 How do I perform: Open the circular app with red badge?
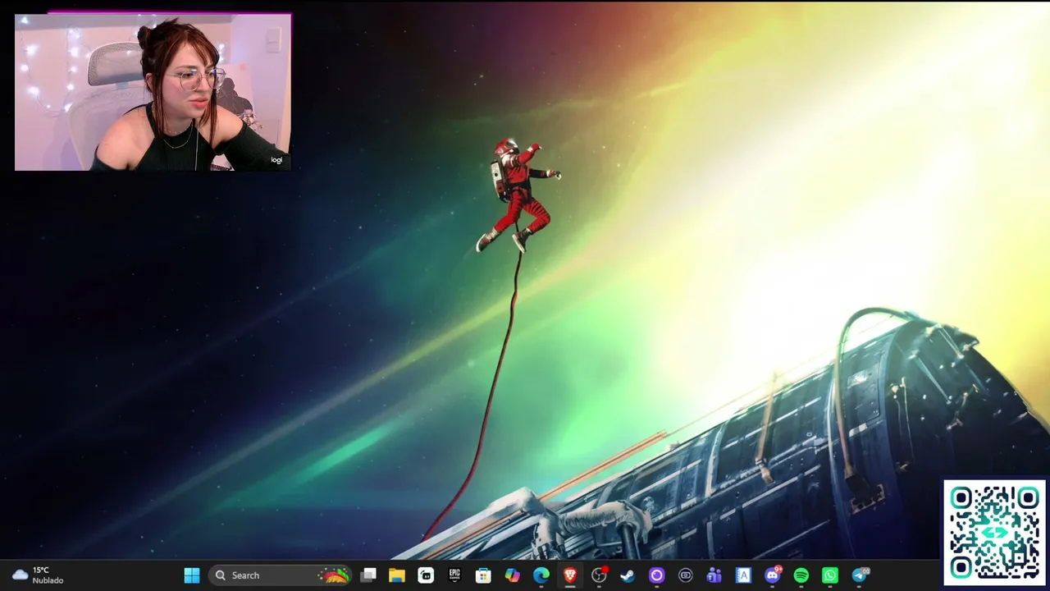(x=600, y=575)
